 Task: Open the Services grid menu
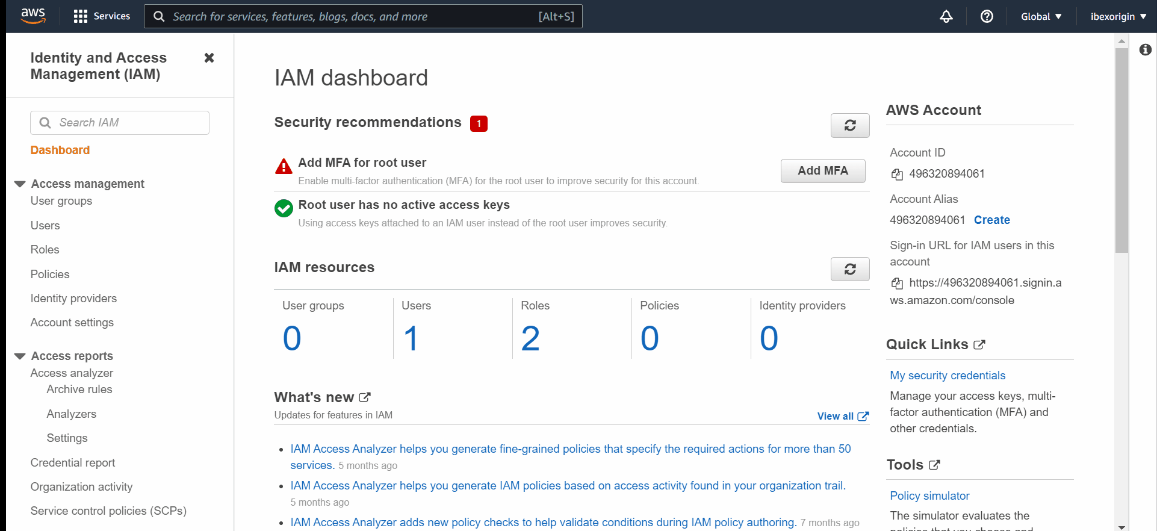102,16
